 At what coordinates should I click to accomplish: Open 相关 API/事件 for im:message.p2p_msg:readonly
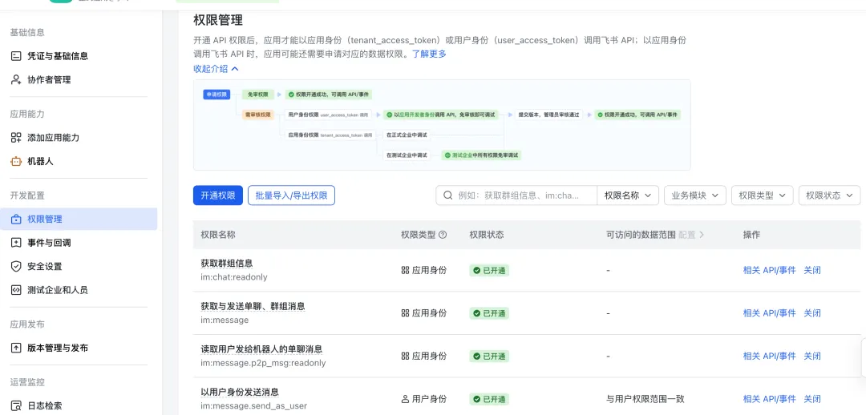pos(769,356)
